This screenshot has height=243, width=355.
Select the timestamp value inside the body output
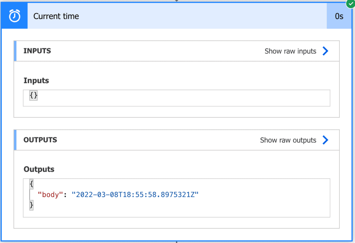137,195
